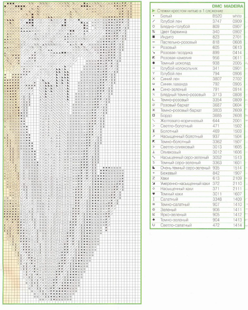
Task: Click 'Темно-болотный' label
Action: [x=175, y=142]
